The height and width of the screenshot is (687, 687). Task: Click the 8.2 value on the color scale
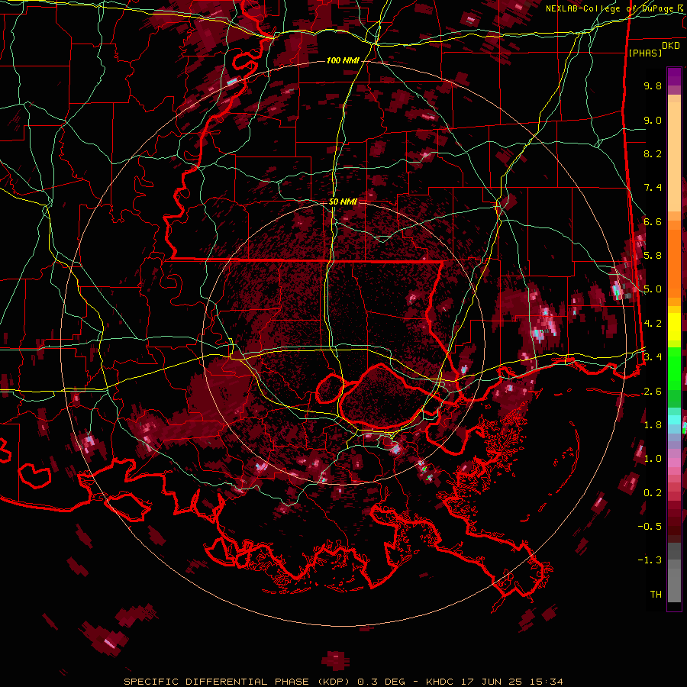[x=653, y=153]
